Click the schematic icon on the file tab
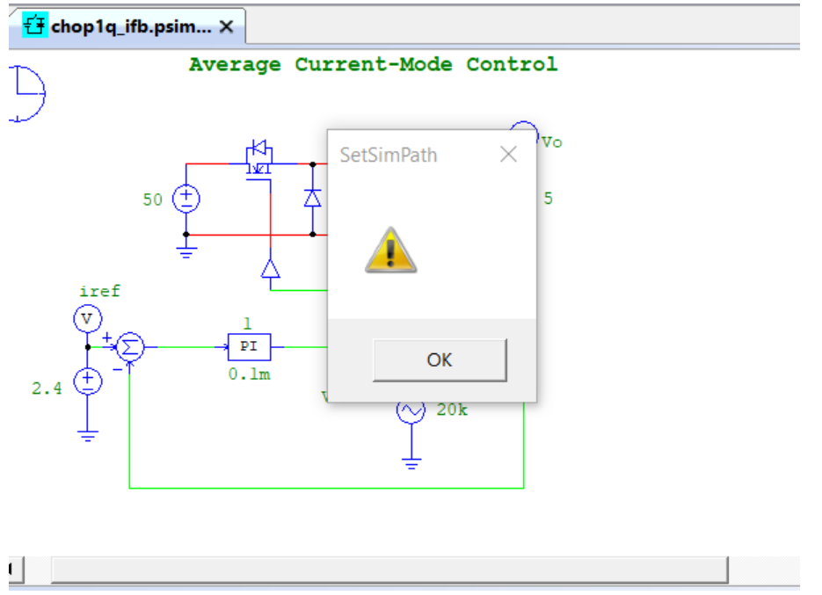 (x=33, y=25)
